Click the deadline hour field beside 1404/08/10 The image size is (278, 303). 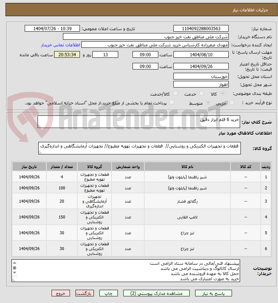145,54
